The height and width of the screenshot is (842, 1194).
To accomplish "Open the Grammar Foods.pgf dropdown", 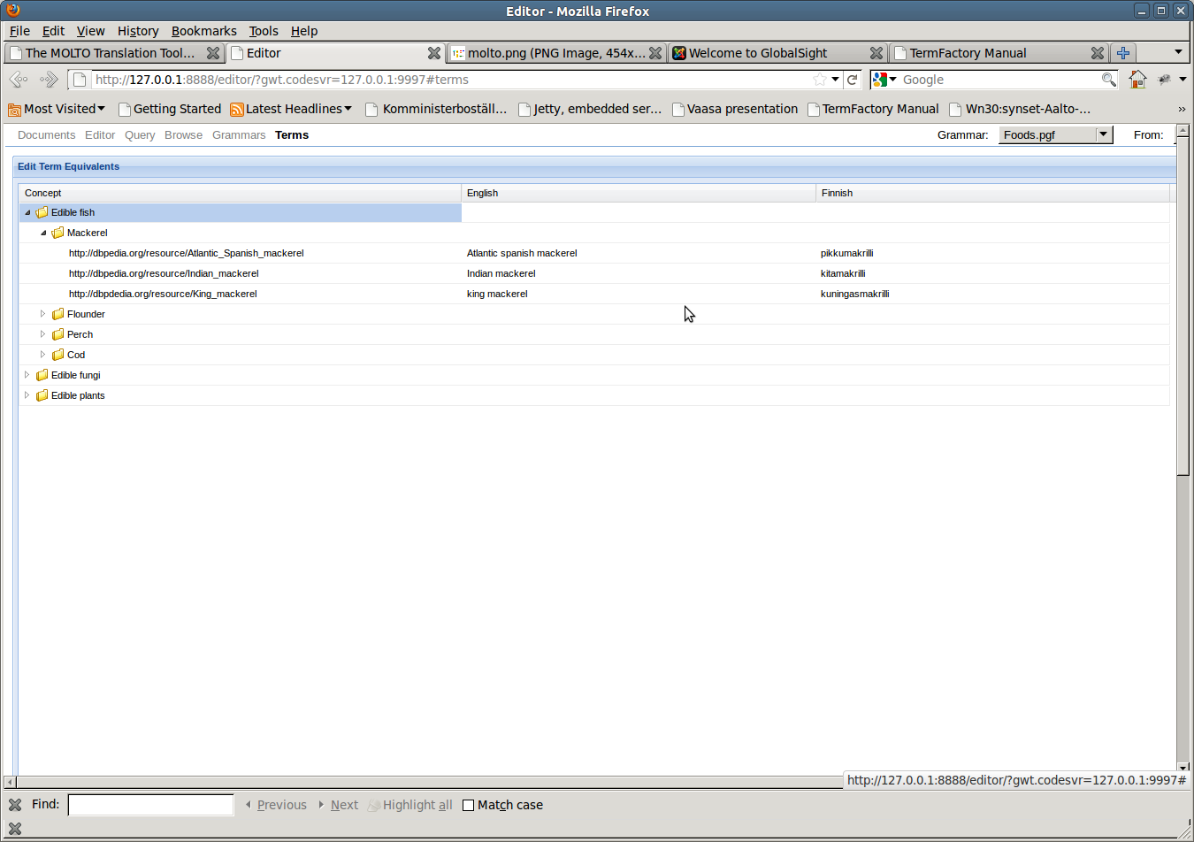I will pos(1103,134).
